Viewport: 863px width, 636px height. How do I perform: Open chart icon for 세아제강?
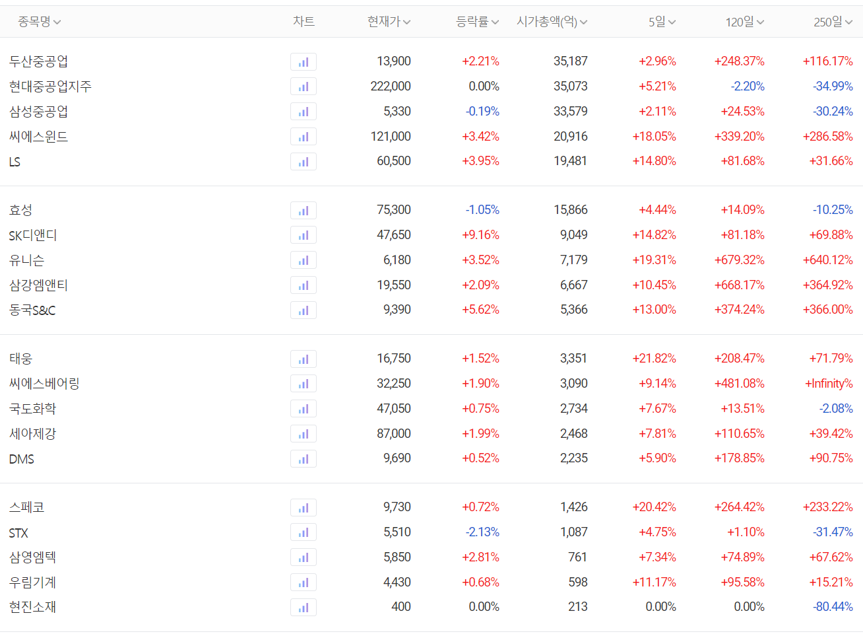pyautogui.click(x=304, y=434)
